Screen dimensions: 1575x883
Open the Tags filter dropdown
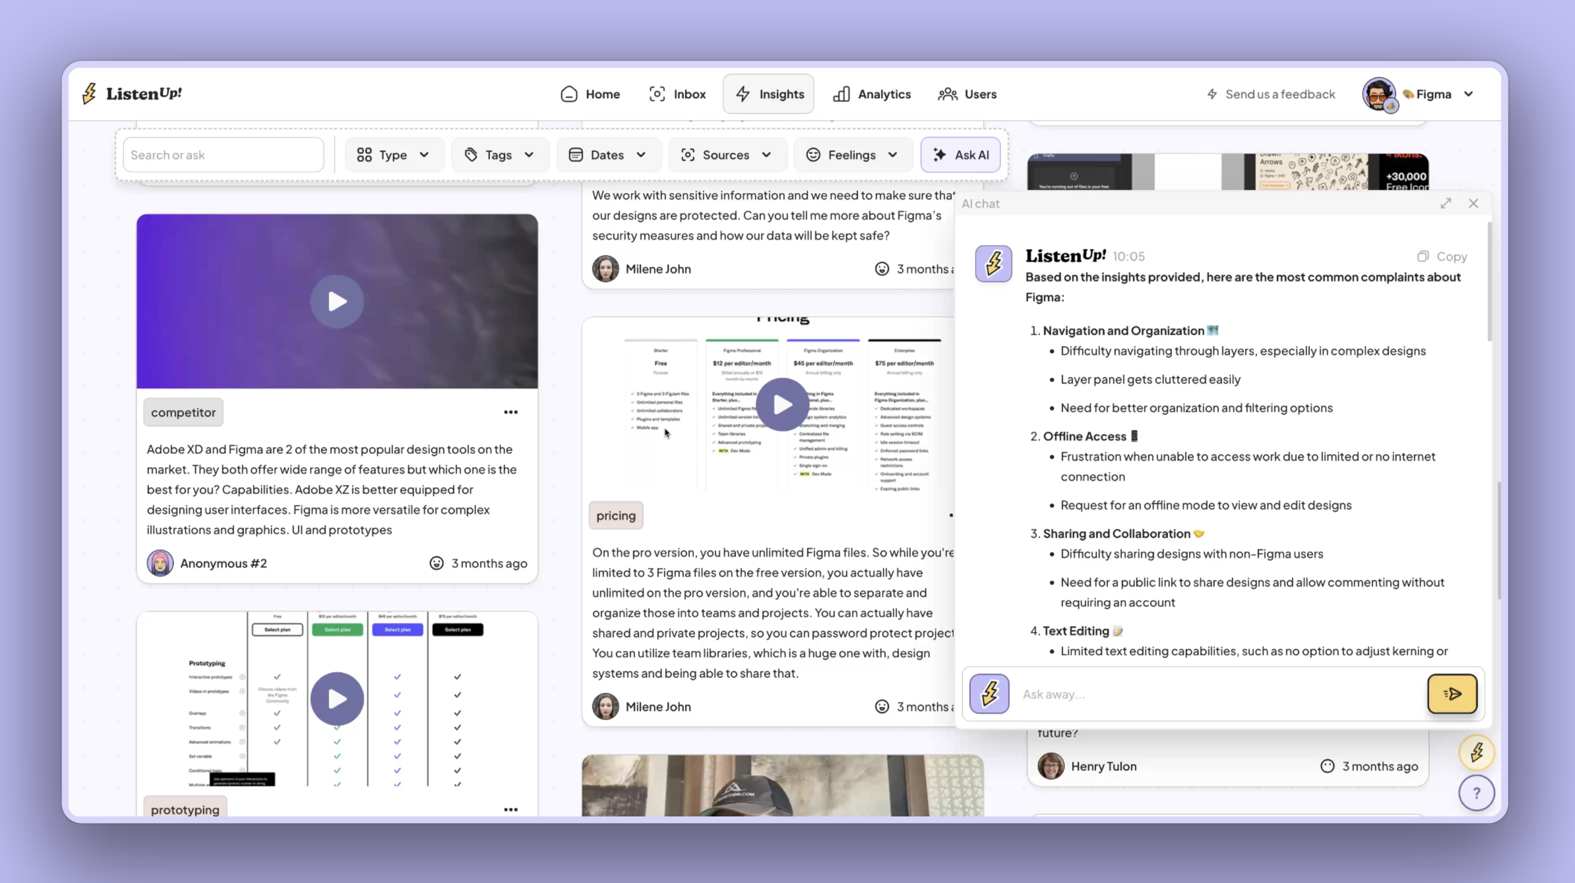coord(499,155)
